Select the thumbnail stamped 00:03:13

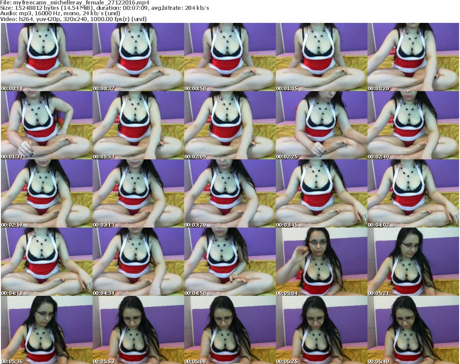pos(138,193)
